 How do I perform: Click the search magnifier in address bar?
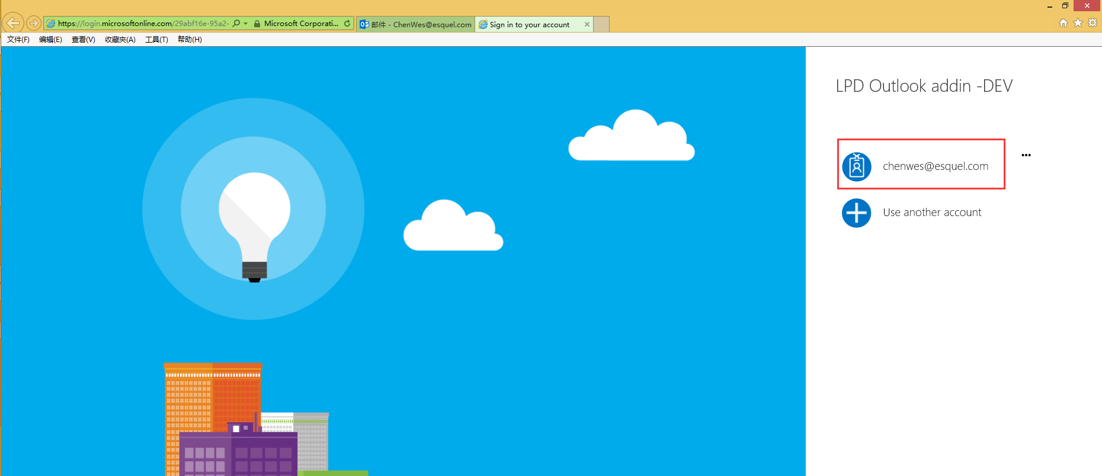click(x=236, y=23)
